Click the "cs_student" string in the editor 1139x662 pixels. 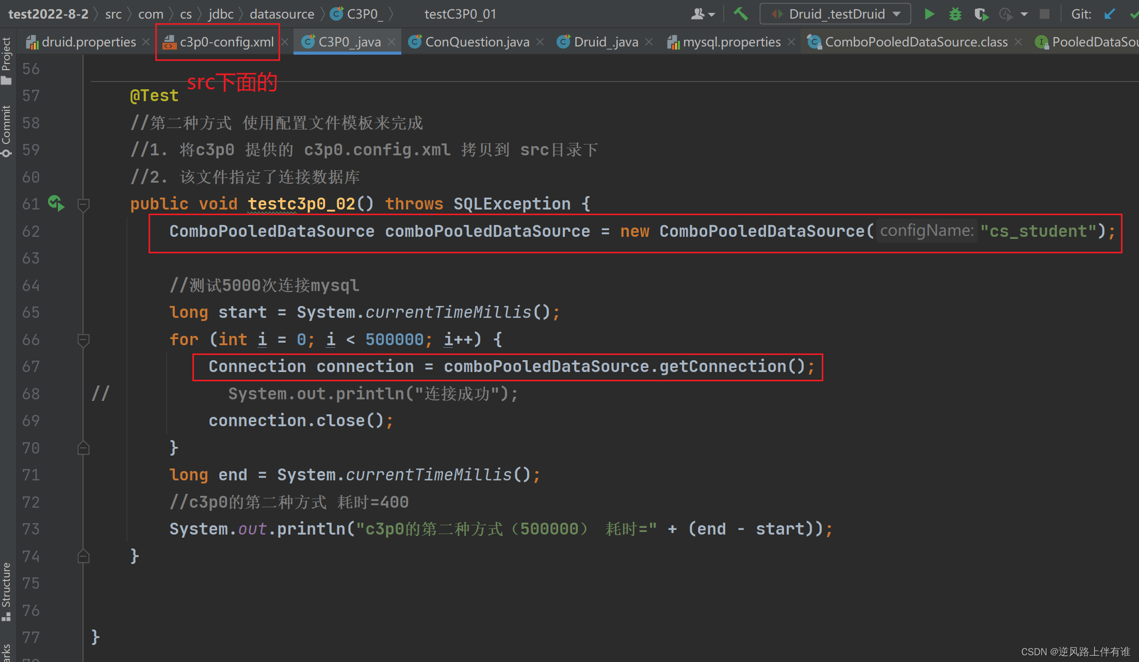[x=1037, y=231]
